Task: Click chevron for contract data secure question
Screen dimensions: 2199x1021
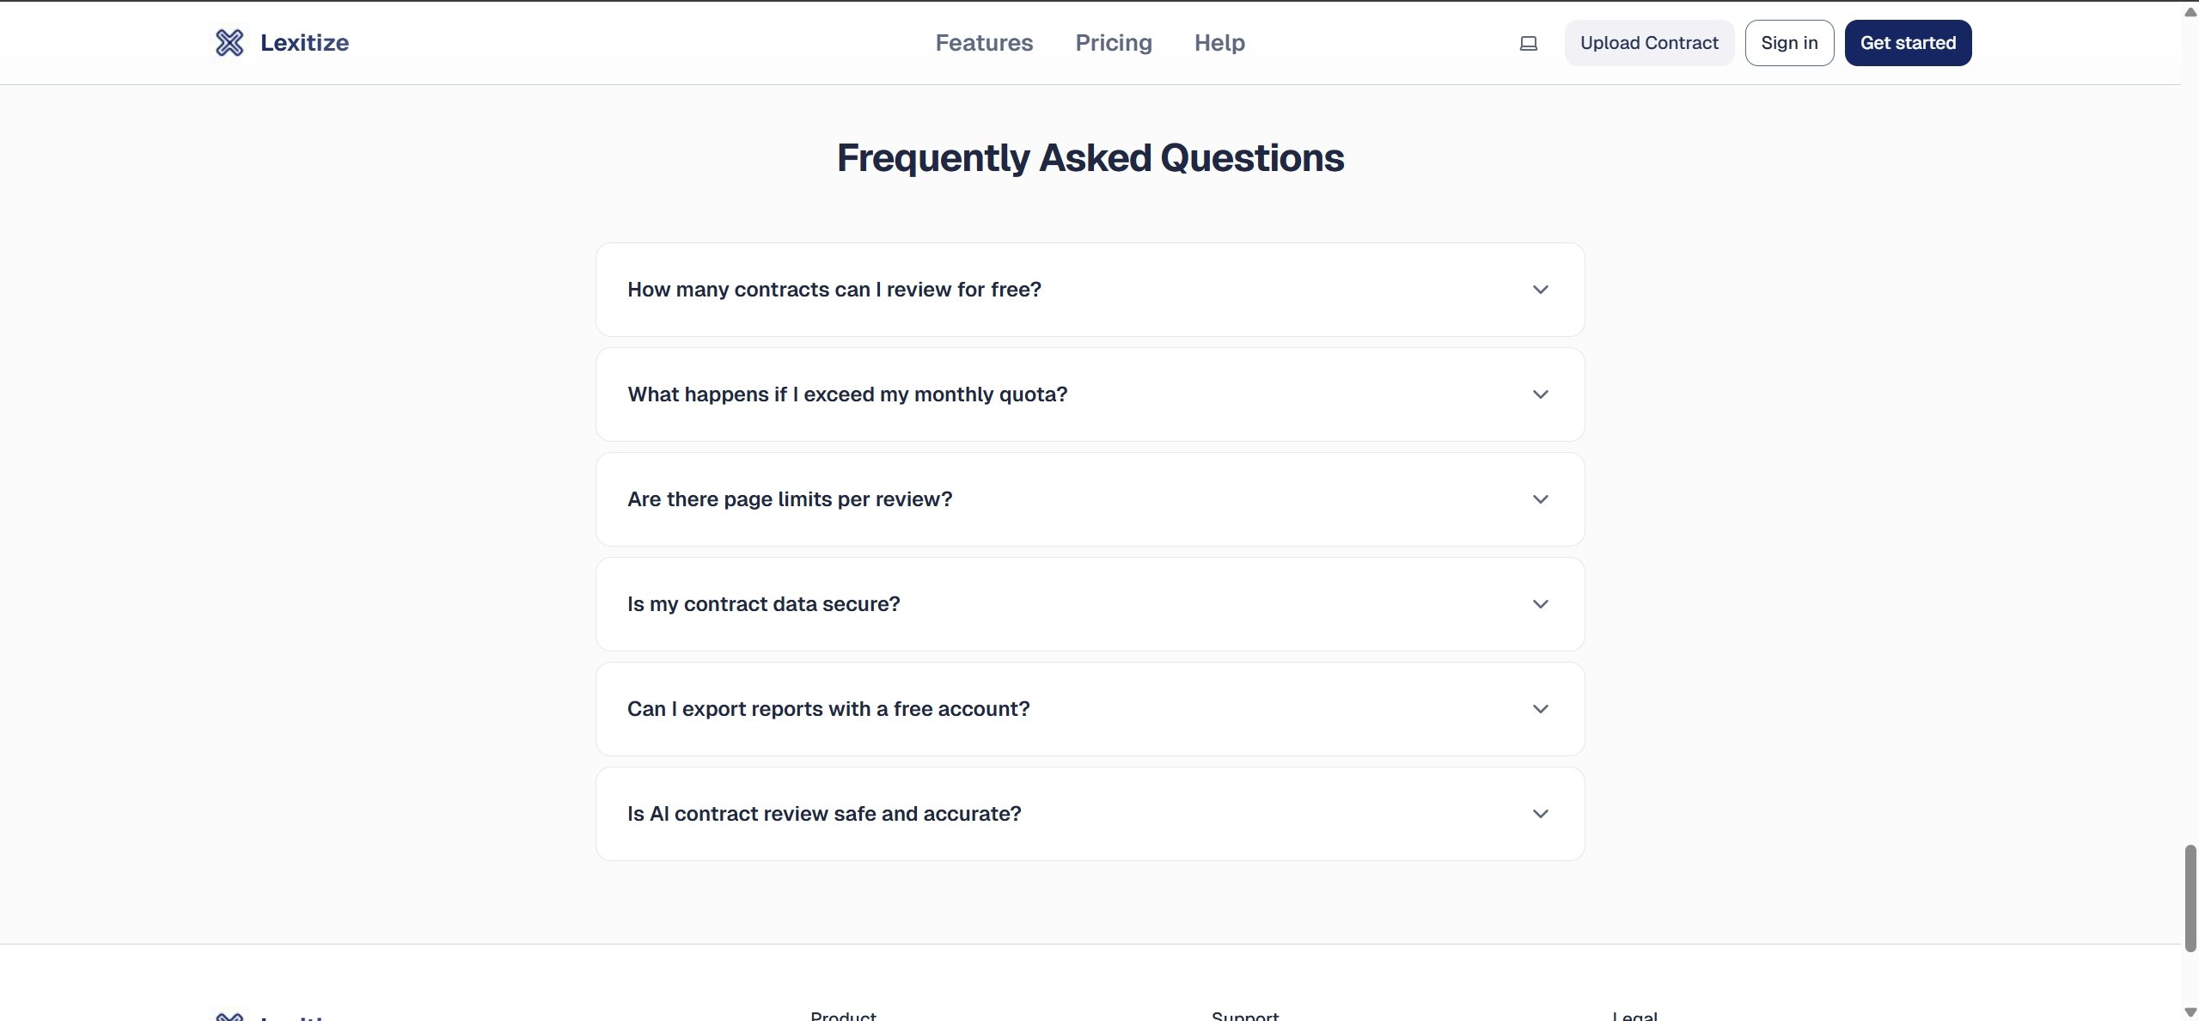Action: pyautogui.click(x=1540, y=604)
